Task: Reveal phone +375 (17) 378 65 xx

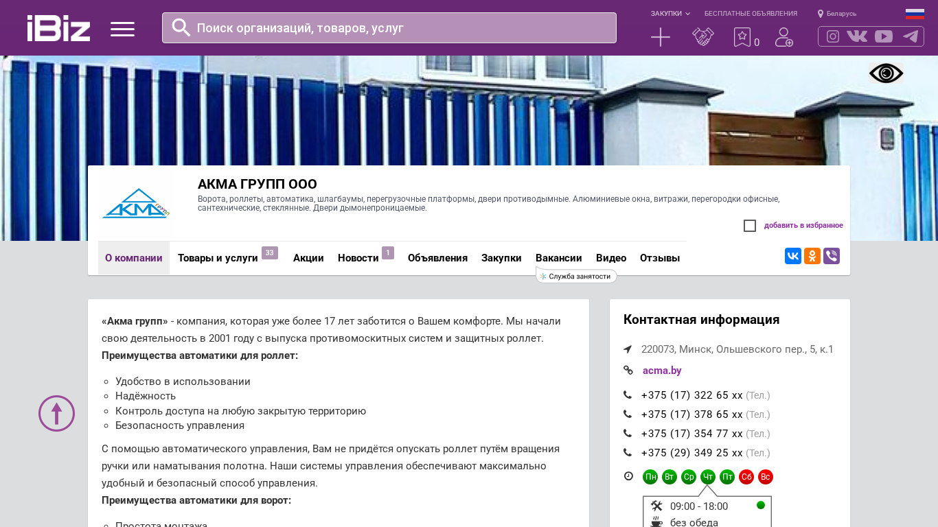Action: [x=692, y=414]
